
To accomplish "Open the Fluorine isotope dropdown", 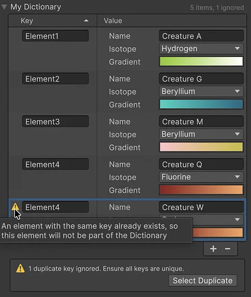I will click(201, 177).
